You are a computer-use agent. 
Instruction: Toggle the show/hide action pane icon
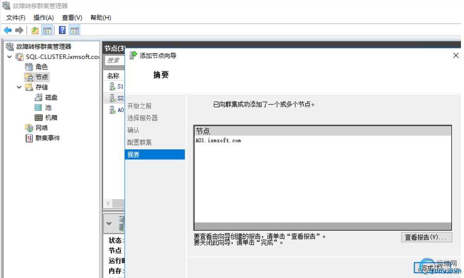coord(75,30)
